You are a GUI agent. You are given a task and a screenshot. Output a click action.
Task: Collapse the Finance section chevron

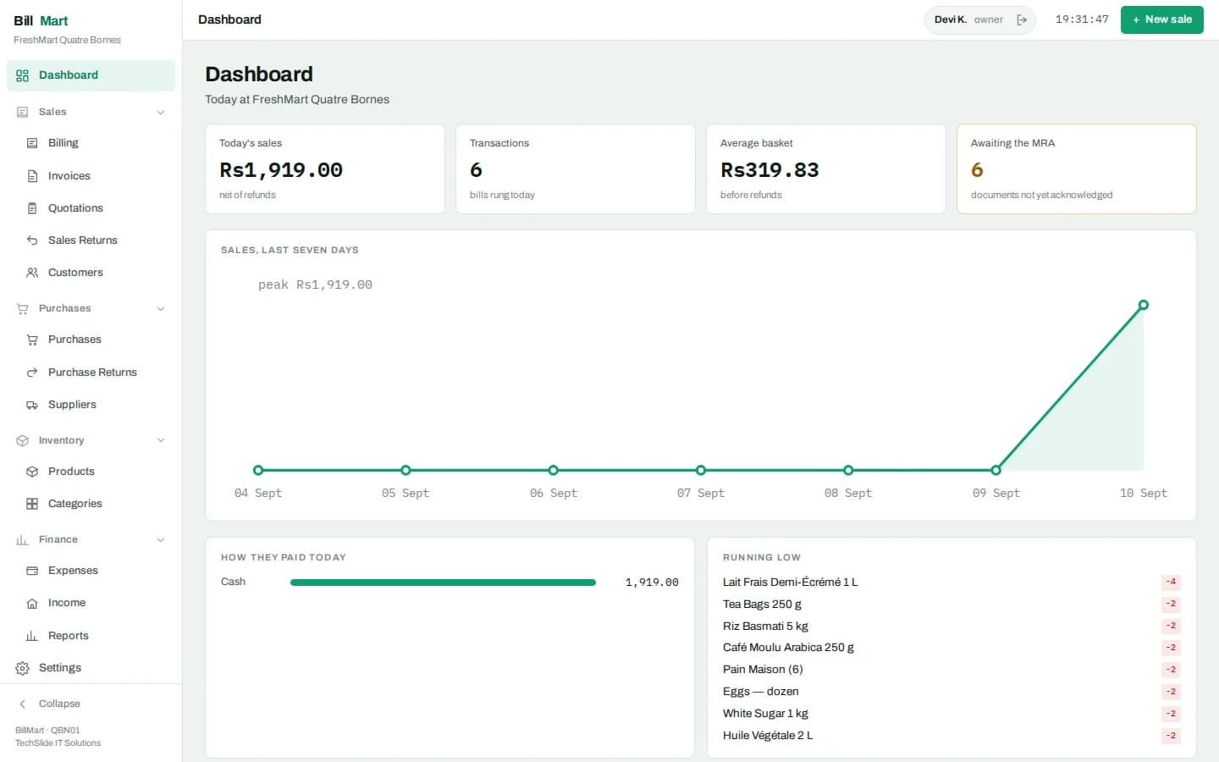tap(161, 539)
